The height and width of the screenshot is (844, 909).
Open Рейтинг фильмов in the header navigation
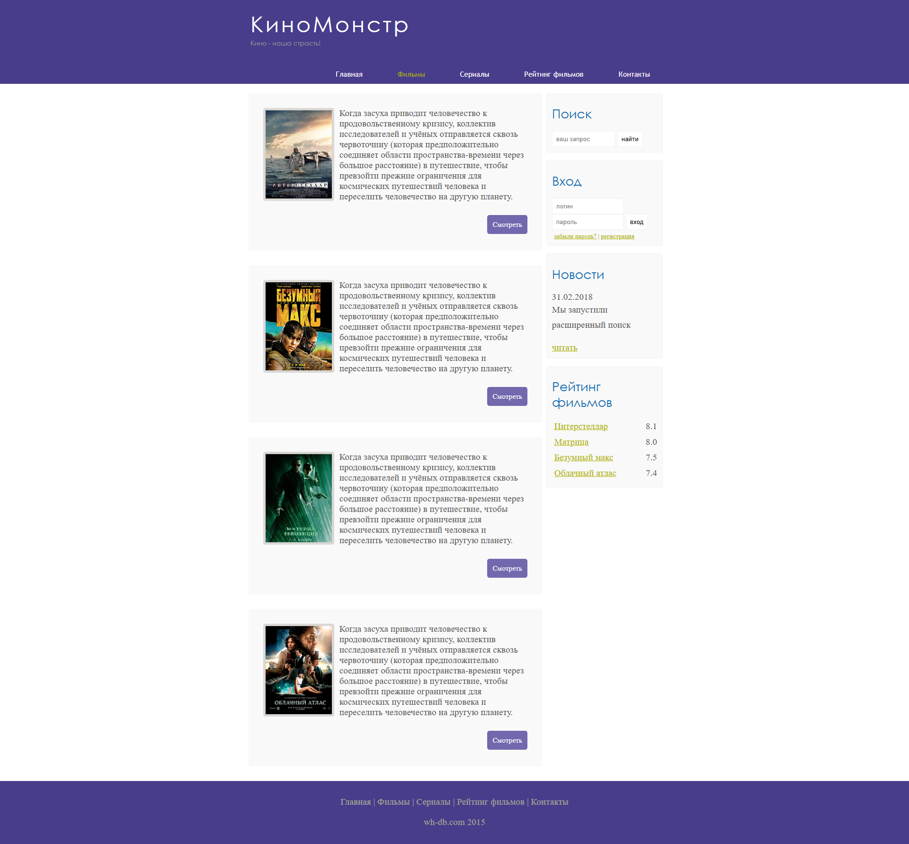[553, 74]
